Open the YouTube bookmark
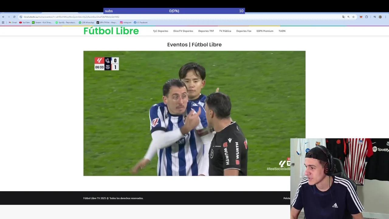The image size is (389, 219). 25,23
